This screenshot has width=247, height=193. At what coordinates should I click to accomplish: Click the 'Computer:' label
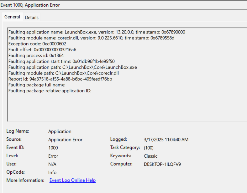(121, 164)
